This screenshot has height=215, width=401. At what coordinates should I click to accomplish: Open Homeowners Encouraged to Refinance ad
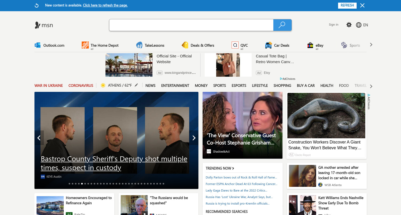(74, 204)
